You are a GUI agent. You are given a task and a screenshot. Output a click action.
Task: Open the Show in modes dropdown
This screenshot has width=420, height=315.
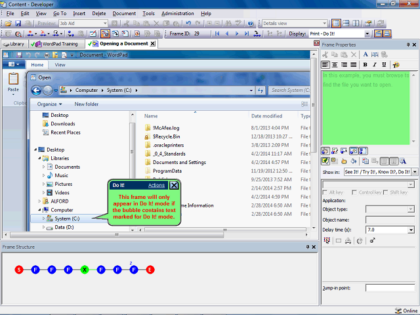pos(415,172)
